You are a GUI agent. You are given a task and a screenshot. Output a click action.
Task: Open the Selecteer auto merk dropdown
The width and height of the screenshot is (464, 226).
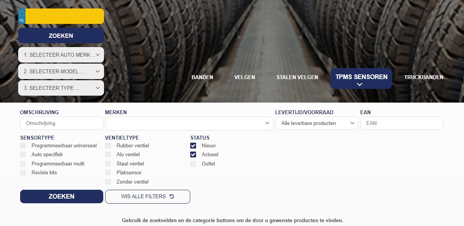tap(61, 55)
